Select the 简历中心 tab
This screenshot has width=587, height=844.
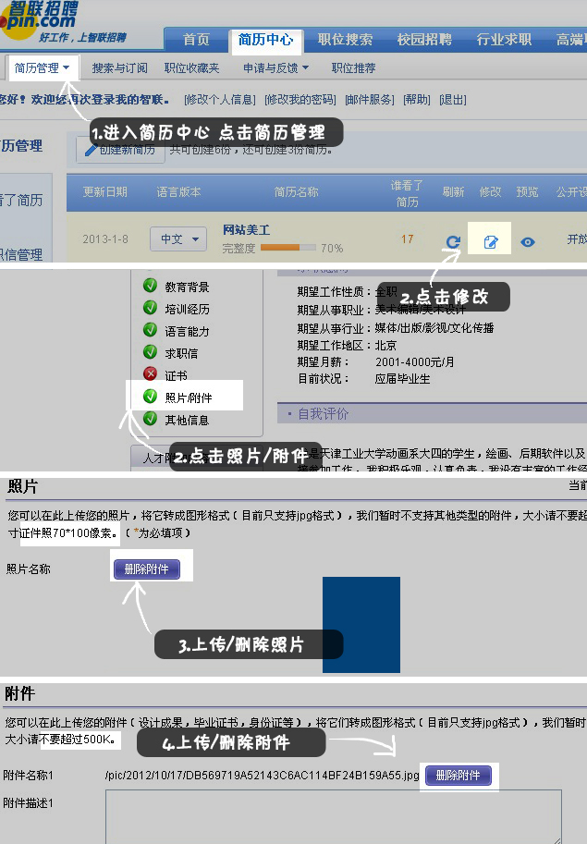click(x=266, y=40)
